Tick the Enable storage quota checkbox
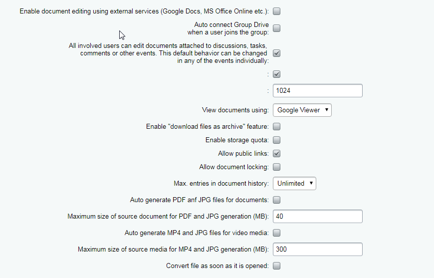This screenshot has height=278, width=434. tap(276, 140)
